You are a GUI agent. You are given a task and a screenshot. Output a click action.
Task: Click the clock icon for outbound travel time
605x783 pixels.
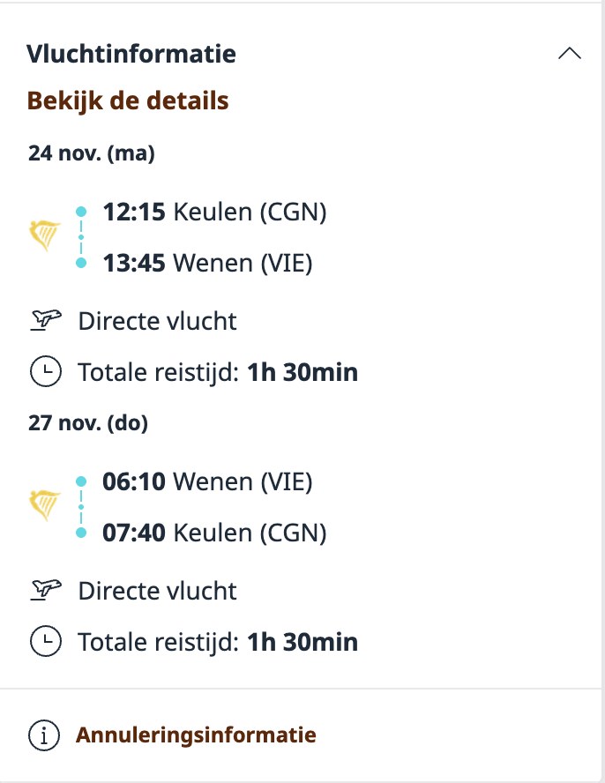(46, 373)
